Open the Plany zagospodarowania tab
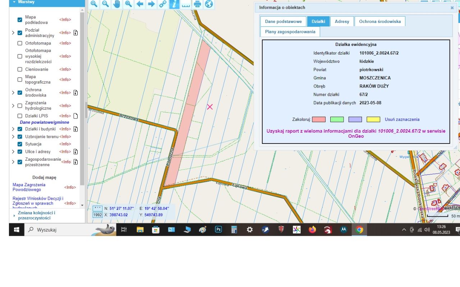The width and height of the screenshot is (460, 287). click(x=290, y=32)
